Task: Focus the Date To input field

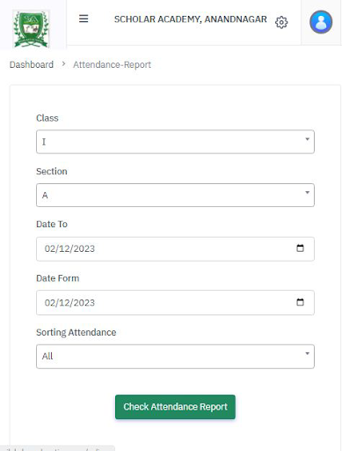Action: pos(175,249)
